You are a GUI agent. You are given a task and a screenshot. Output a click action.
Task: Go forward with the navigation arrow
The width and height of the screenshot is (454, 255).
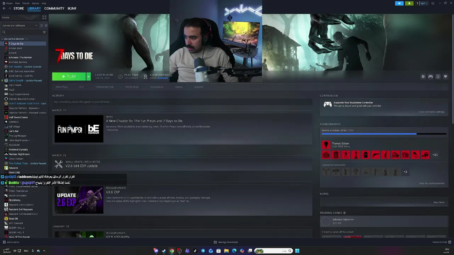pyautogui.click(x=9, y=8)
